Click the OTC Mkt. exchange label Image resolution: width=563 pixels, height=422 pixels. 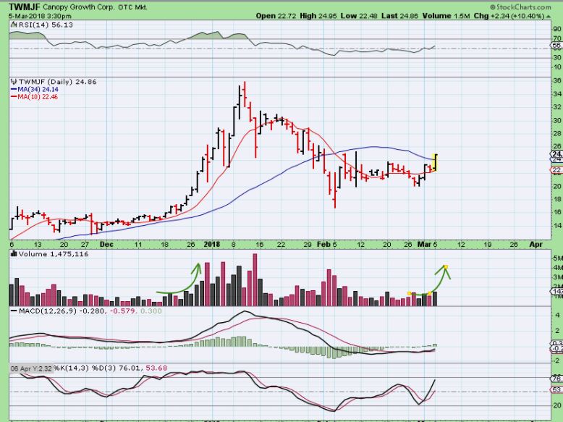click(x=132, y=7)
